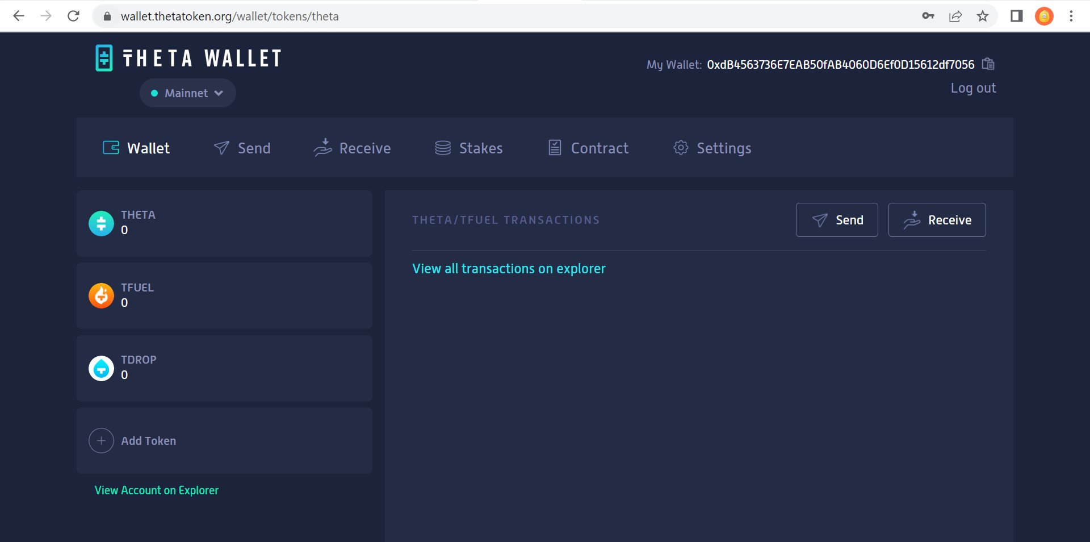This screenshot has width=1090, height=542.
Task: Click Receive button in transactions panel
Action: point(937,220)
